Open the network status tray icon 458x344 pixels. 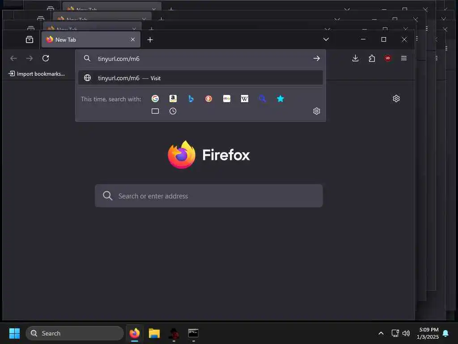coord(395,333)
